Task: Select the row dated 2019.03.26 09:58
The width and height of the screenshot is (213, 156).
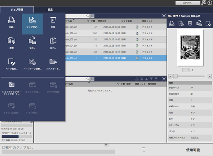Action: (116, 27)
